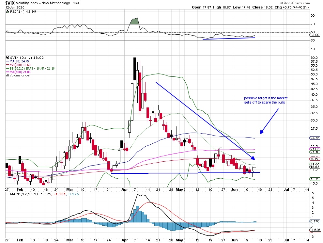The width and height of the screenshot is (323, 243).
Task: Select the MA(200) 19.63 legend entry
Action: 17,65
